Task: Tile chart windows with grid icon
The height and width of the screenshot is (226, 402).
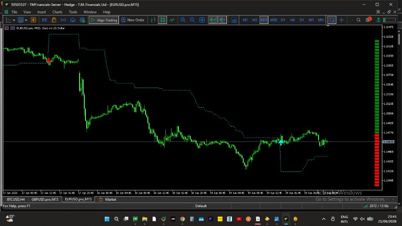Action: click(202, 20)
